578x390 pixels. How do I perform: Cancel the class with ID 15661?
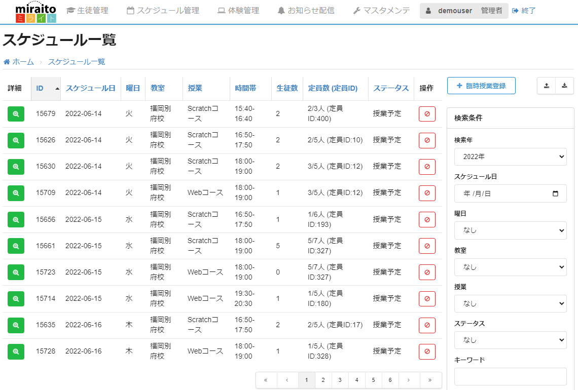pos(427,246)
